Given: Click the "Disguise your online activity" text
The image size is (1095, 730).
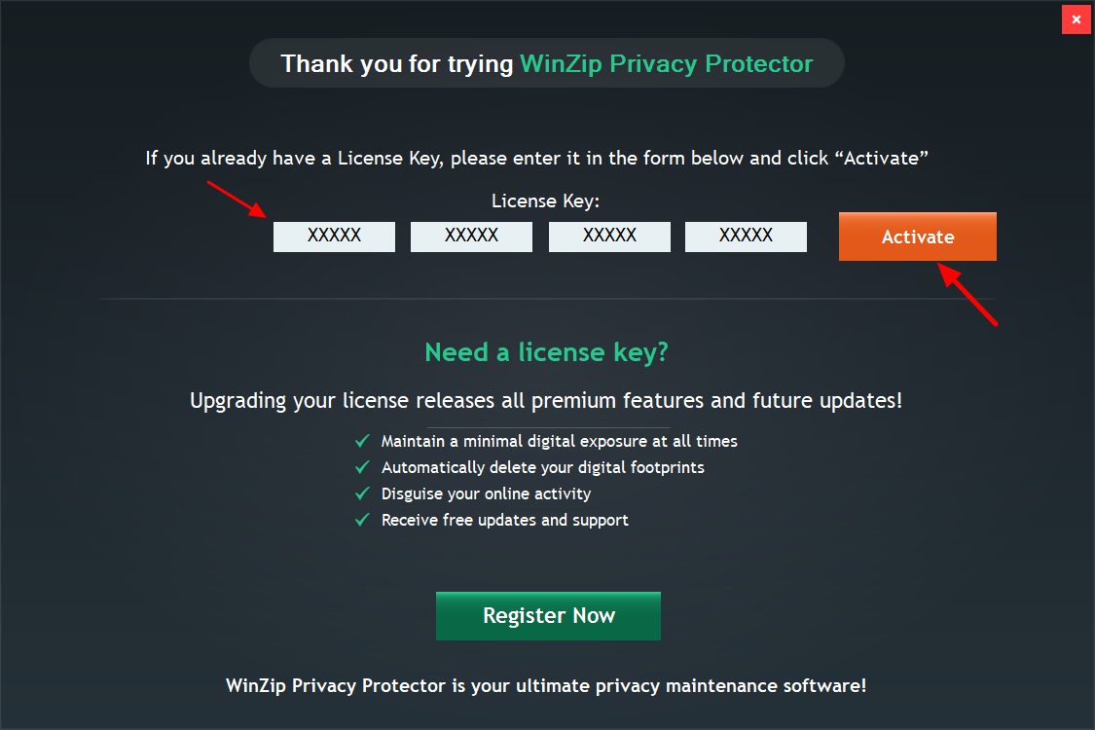Looking at the screenshot, I should (x=486, y=493).
